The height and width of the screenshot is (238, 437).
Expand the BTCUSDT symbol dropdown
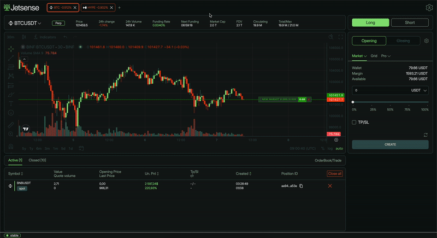(x=25, y=24)
